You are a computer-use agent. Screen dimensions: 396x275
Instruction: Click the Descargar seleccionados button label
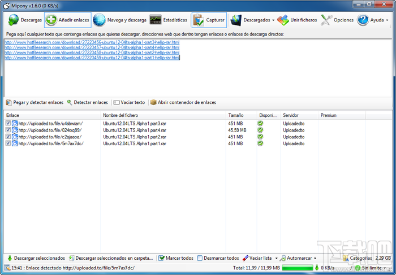pos(40,258)
